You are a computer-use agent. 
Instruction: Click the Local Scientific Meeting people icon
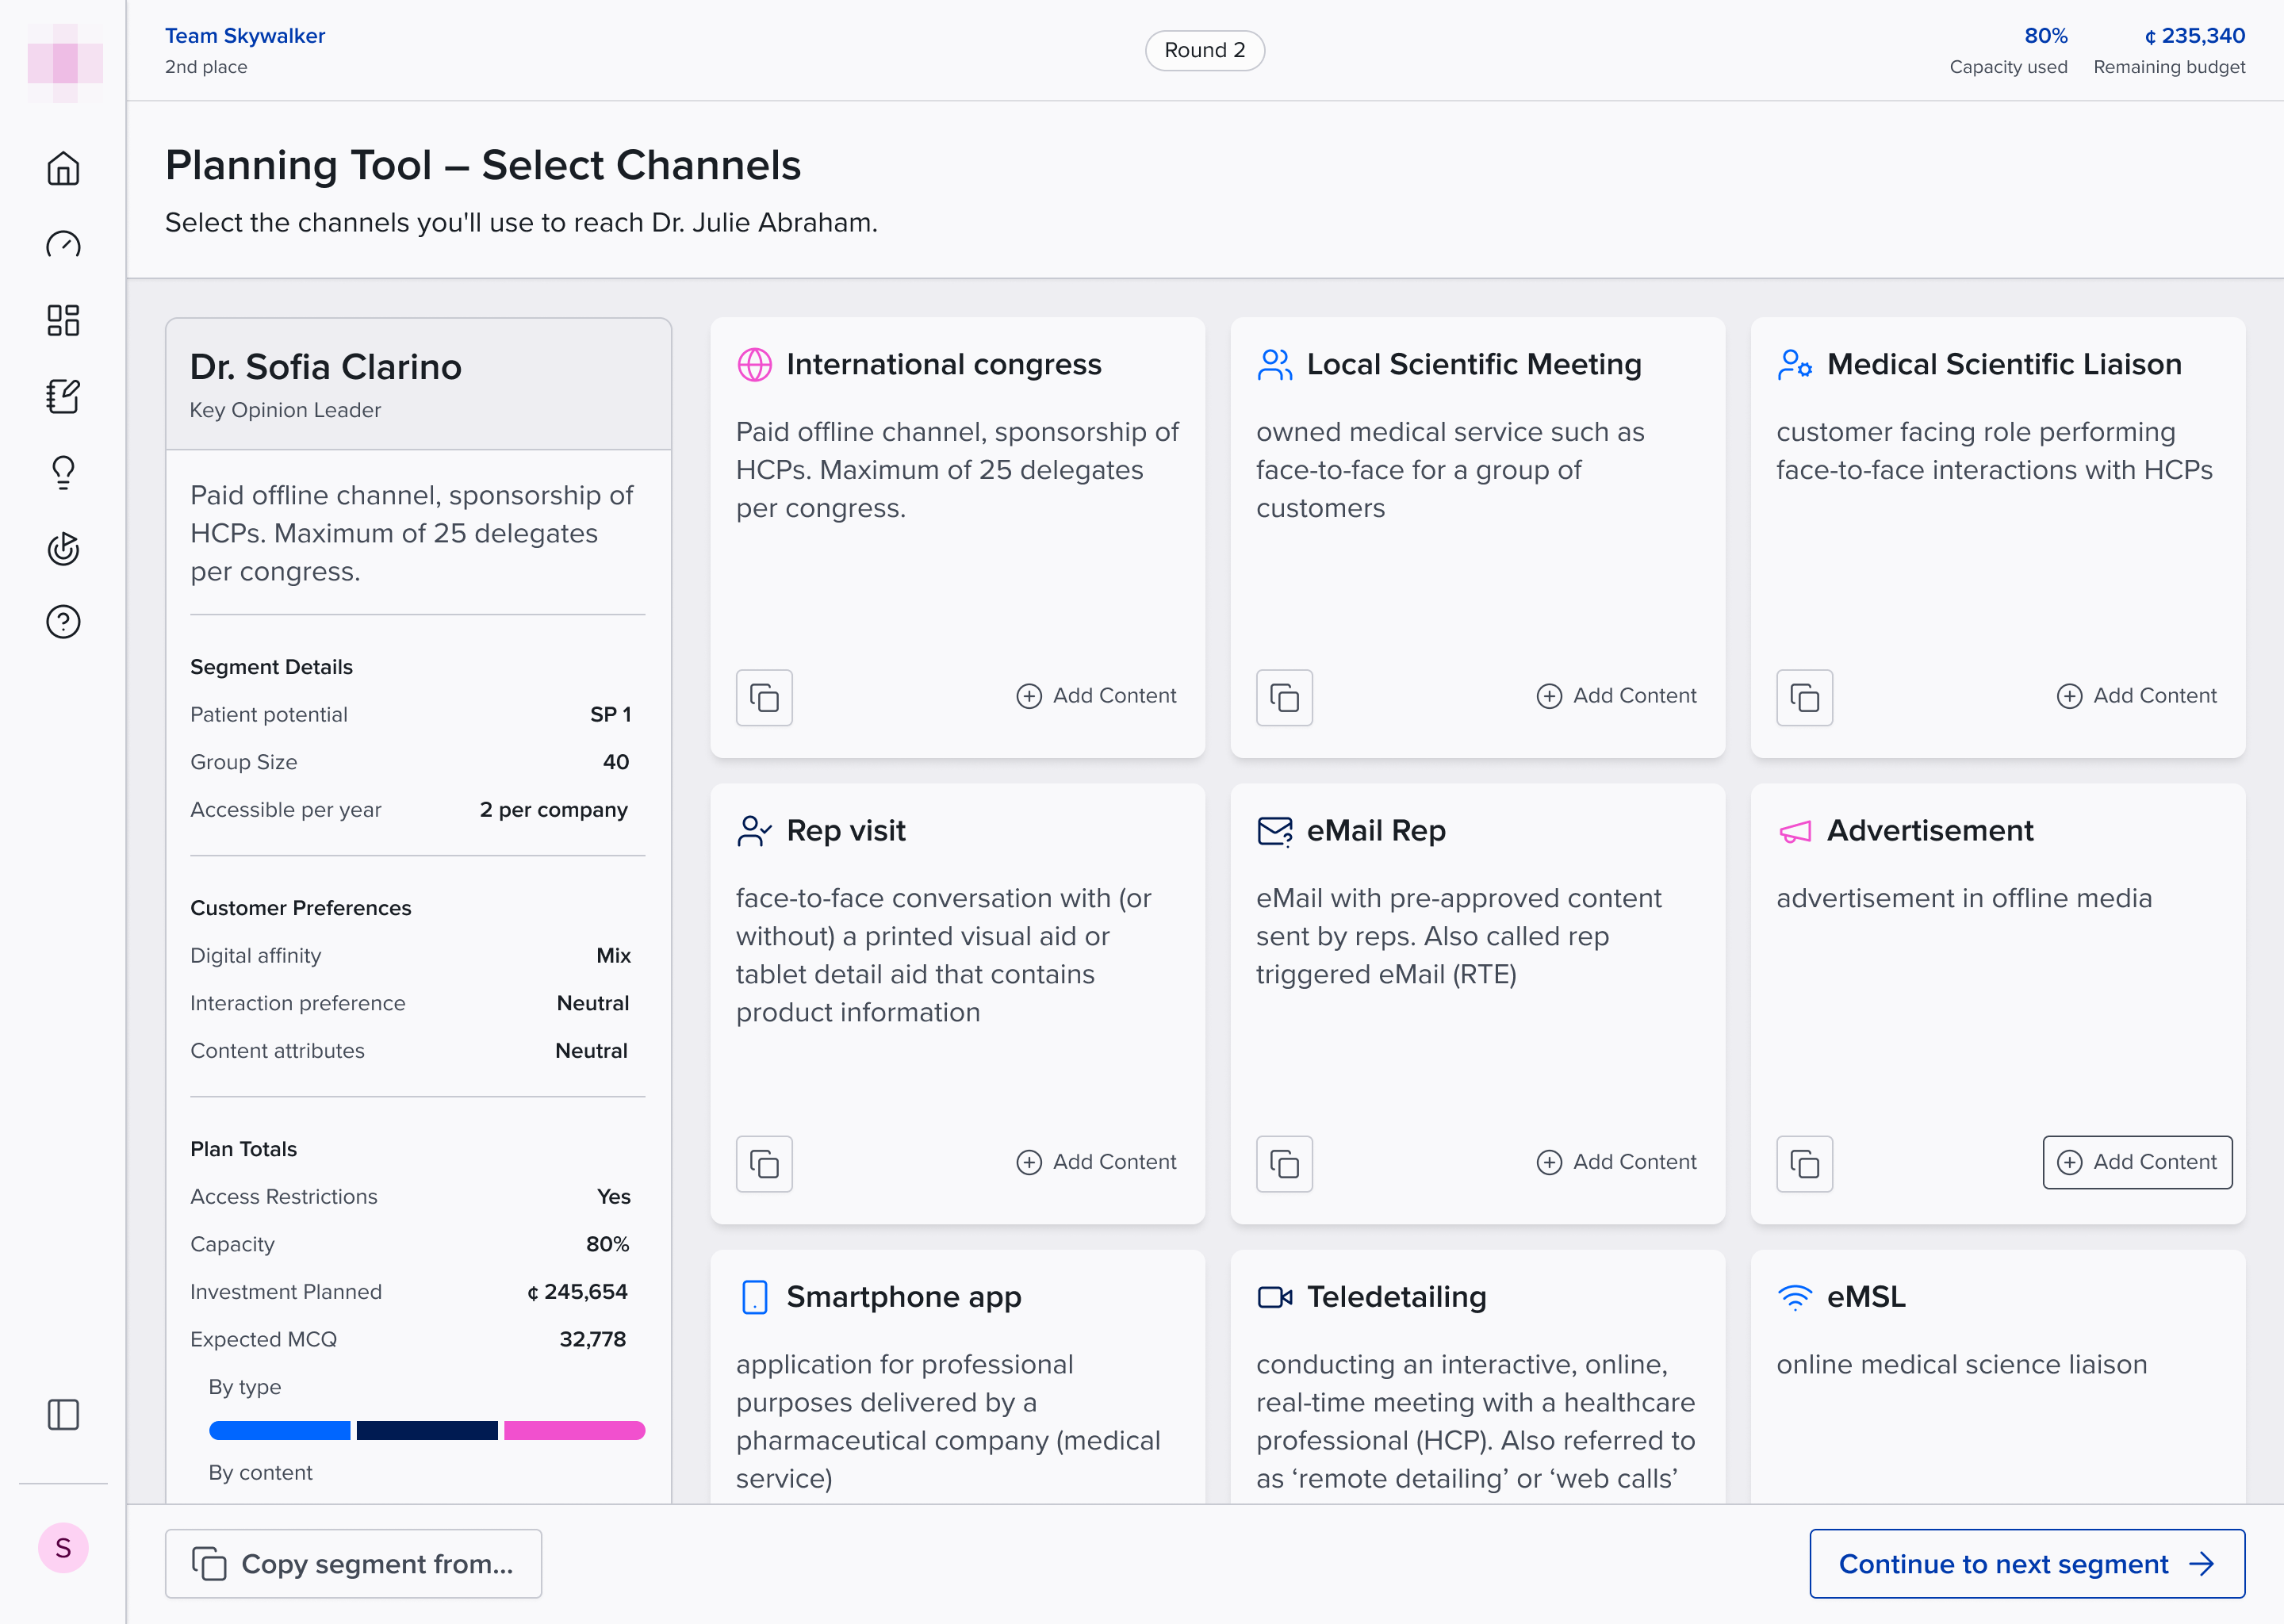click(x=1274, y=364)
